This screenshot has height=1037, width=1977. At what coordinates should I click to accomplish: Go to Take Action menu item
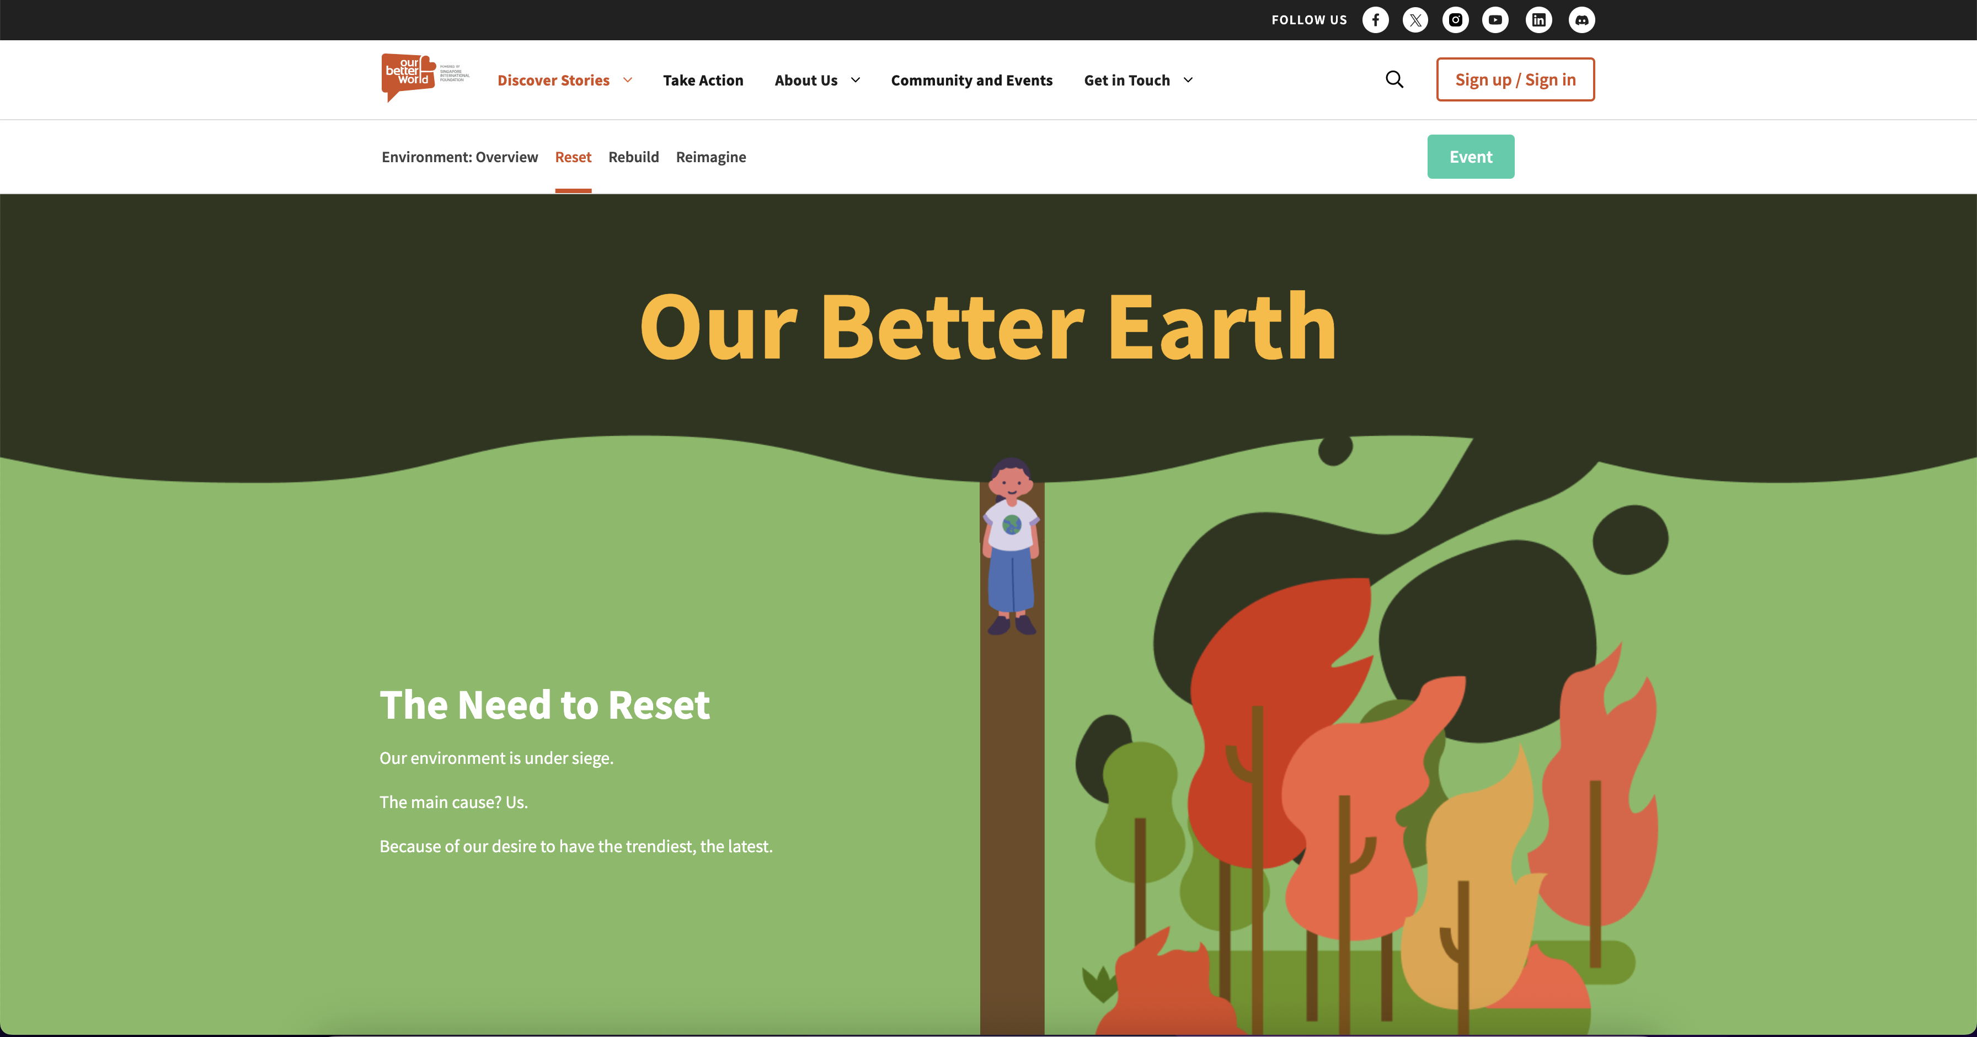(x=703, y=81)
